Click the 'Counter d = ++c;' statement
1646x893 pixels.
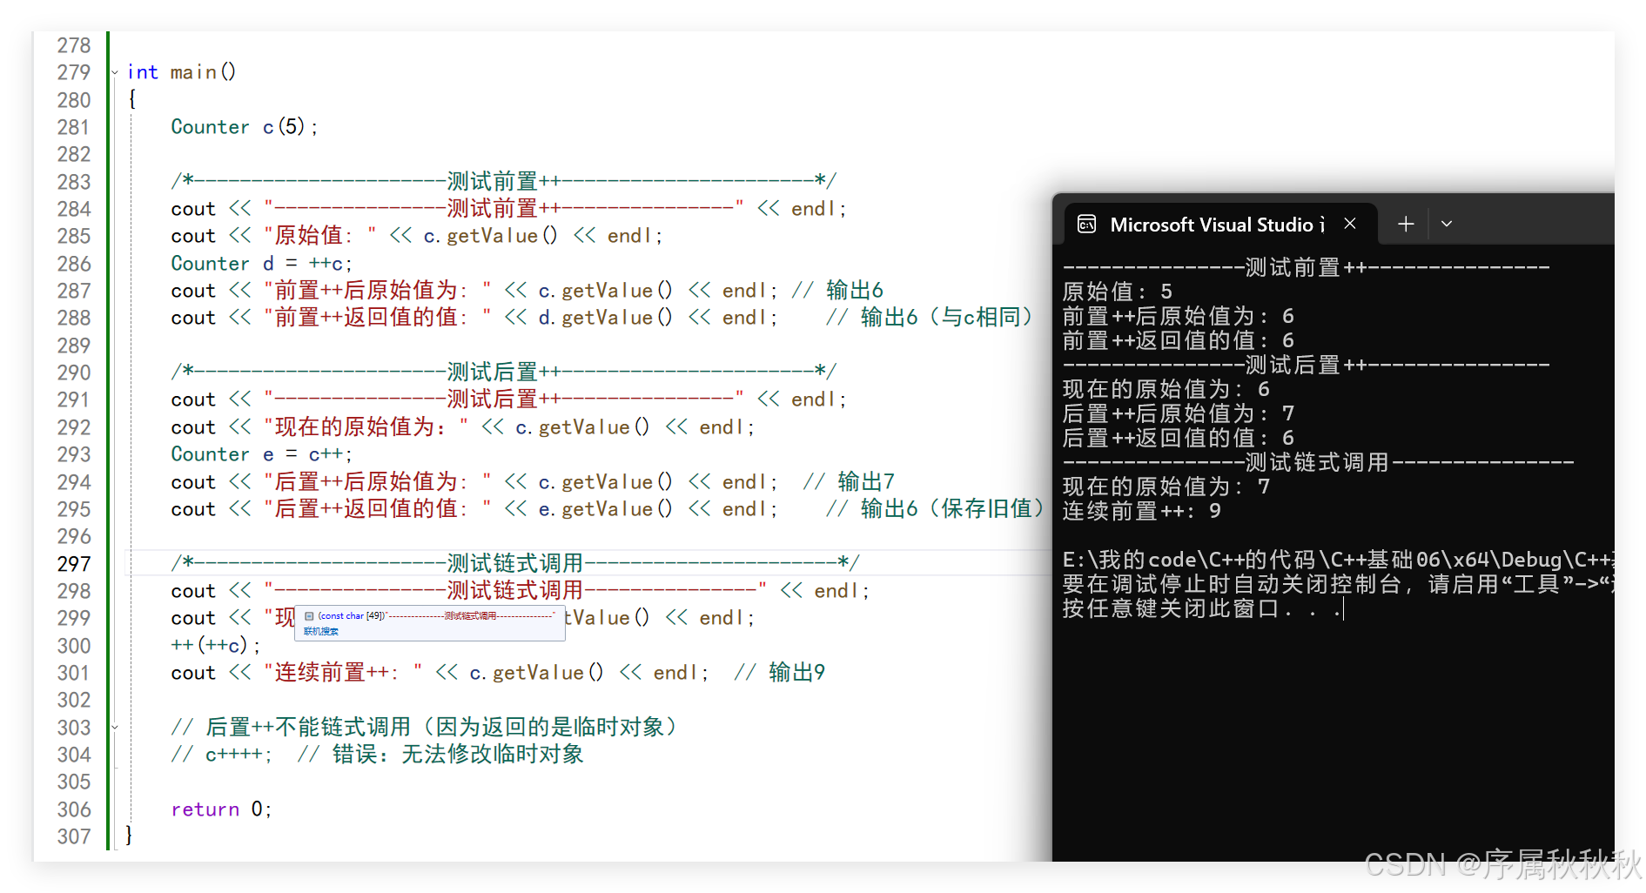[261, 264]
